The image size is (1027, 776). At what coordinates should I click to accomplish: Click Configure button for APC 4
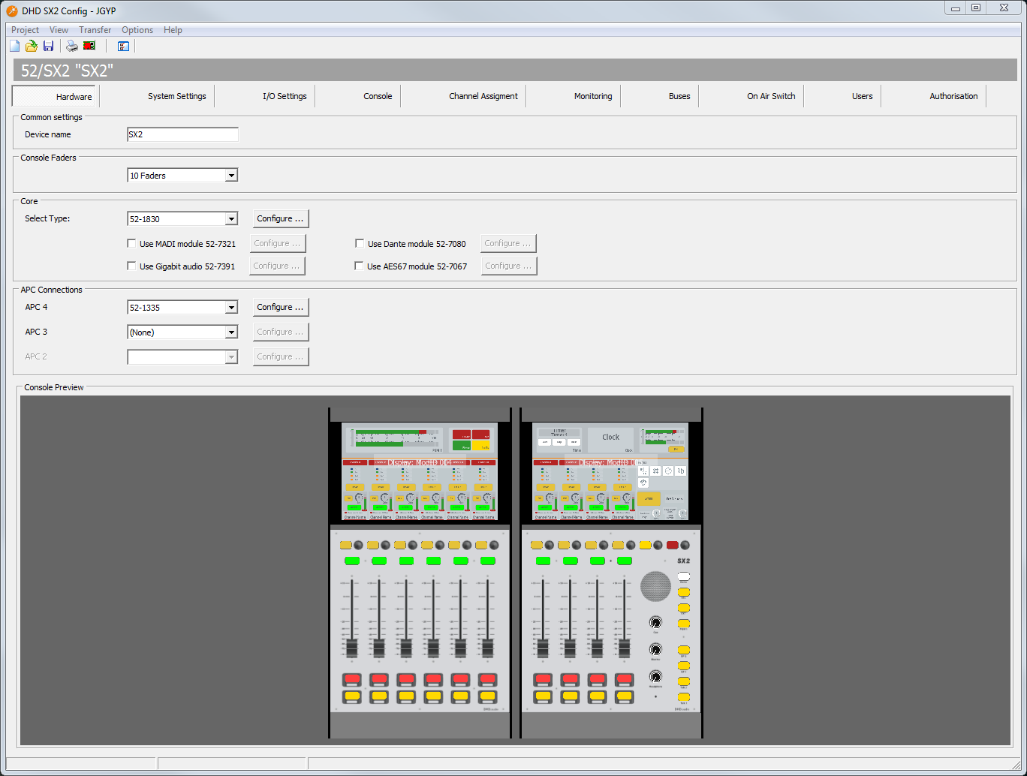281,307
